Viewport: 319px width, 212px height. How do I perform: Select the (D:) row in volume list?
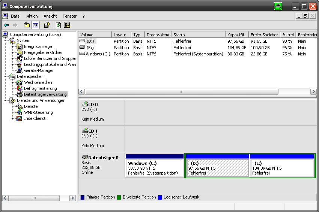pyautogui.click(x=197, y=41)
